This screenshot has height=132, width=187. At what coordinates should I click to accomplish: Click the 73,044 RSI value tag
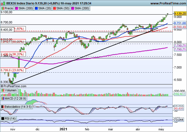tap(179, 120)
